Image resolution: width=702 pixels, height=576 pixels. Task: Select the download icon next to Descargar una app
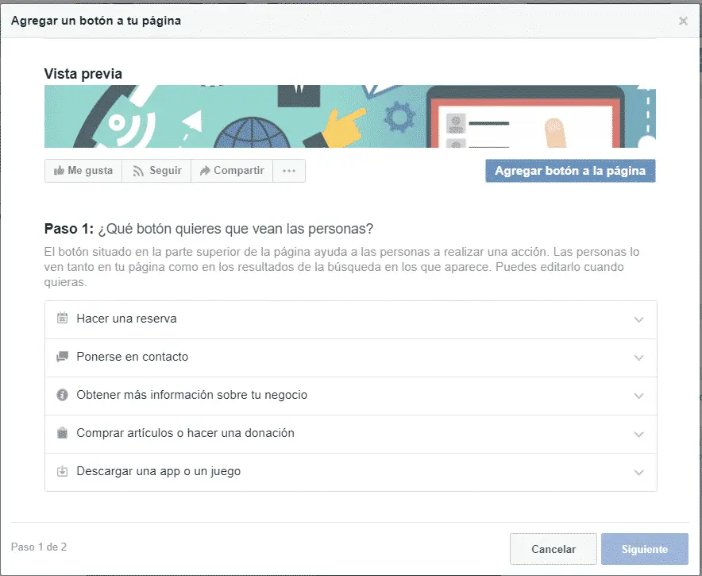(62, 472)
